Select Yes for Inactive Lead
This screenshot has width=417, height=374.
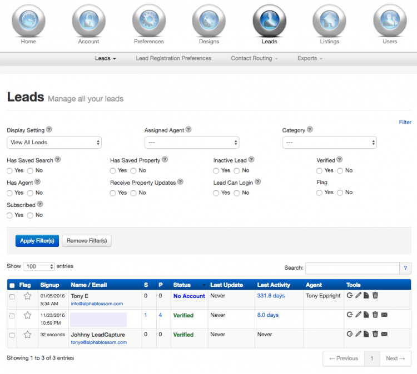tap(216, 171)
